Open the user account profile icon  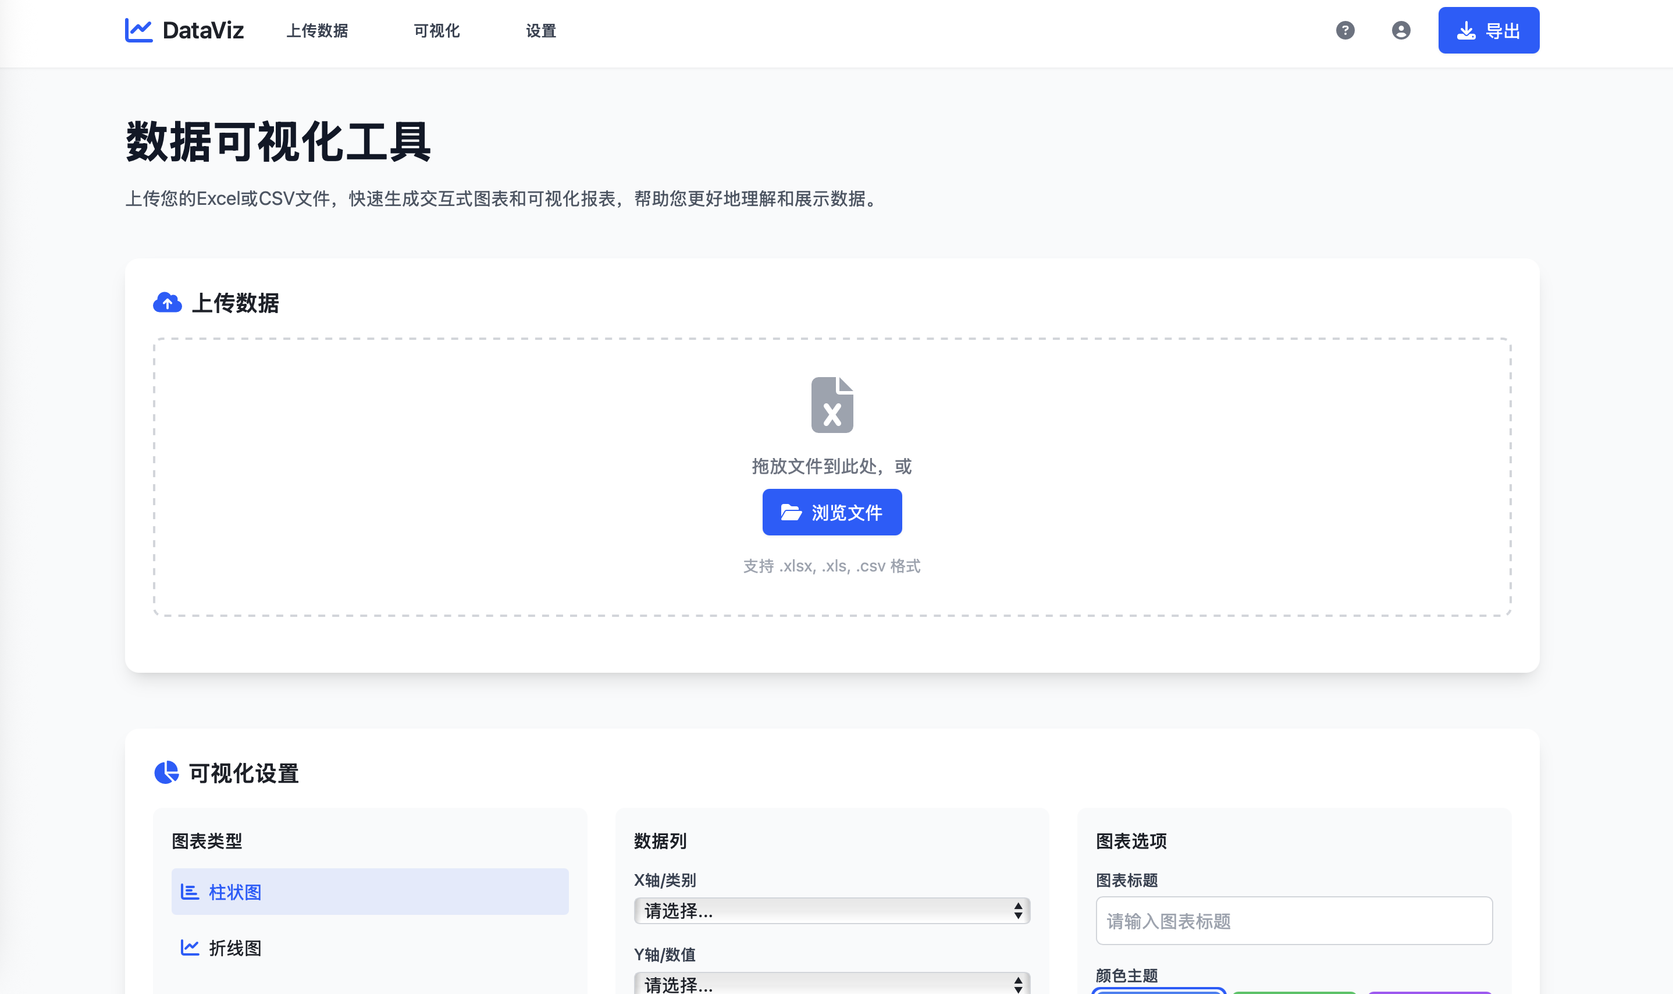click(x=1401, y=30)
